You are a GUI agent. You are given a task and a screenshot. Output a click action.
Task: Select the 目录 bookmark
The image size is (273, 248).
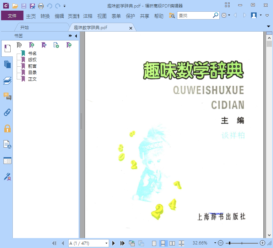(x=32, y=73)
